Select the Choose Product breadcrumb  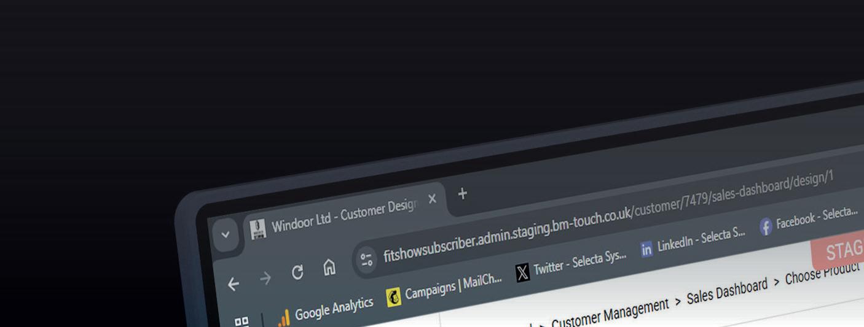tap(823, 273)
